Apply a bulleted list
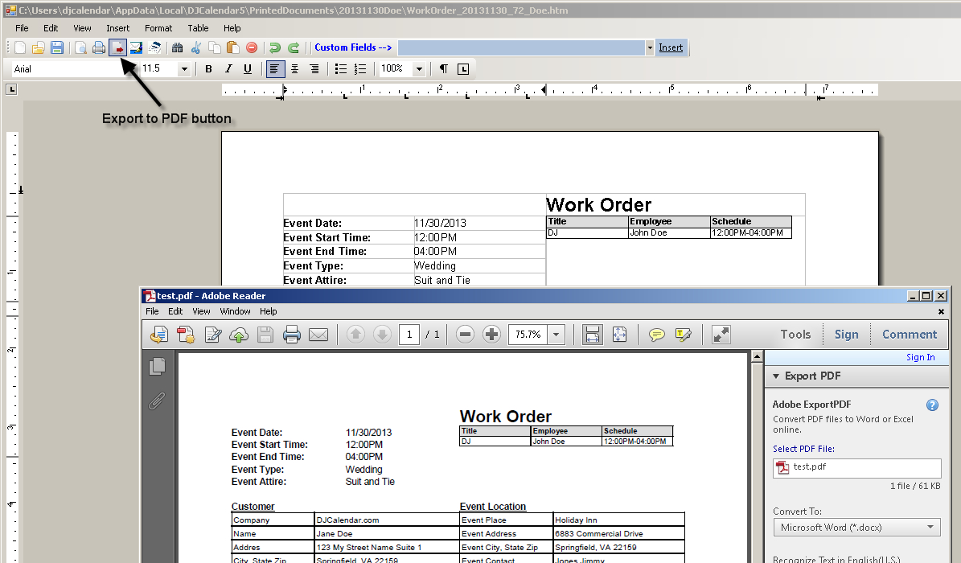The height and width of the screenshot is (563, 961). [341, 69]
